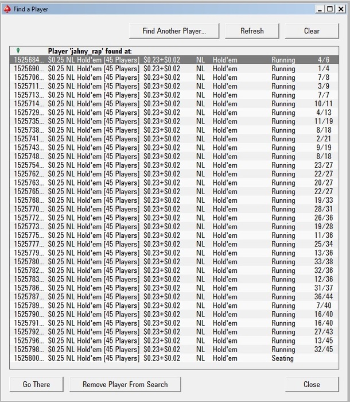Select tournament row 1525763

point(174,183)
